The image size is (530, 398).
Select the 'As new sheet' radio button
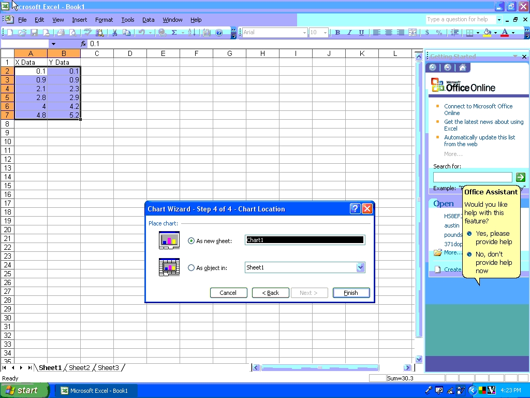coord(192,240)
